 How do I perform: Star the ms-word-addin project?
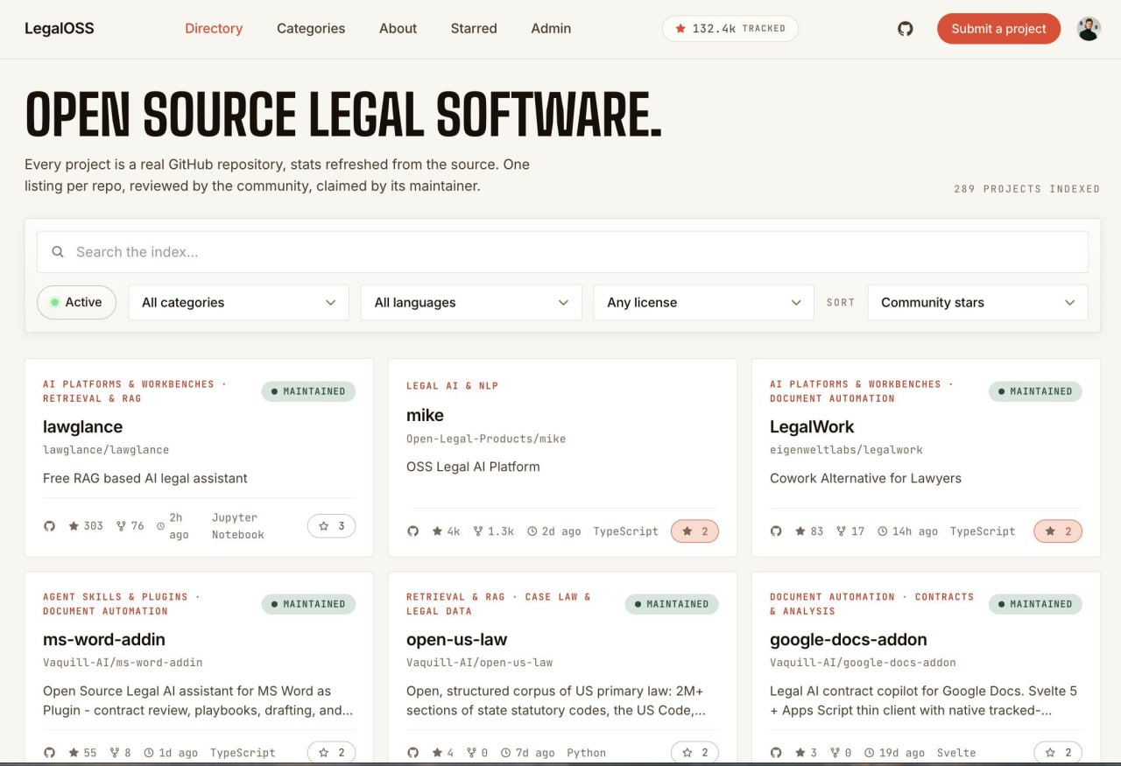(x=331, y=753)
